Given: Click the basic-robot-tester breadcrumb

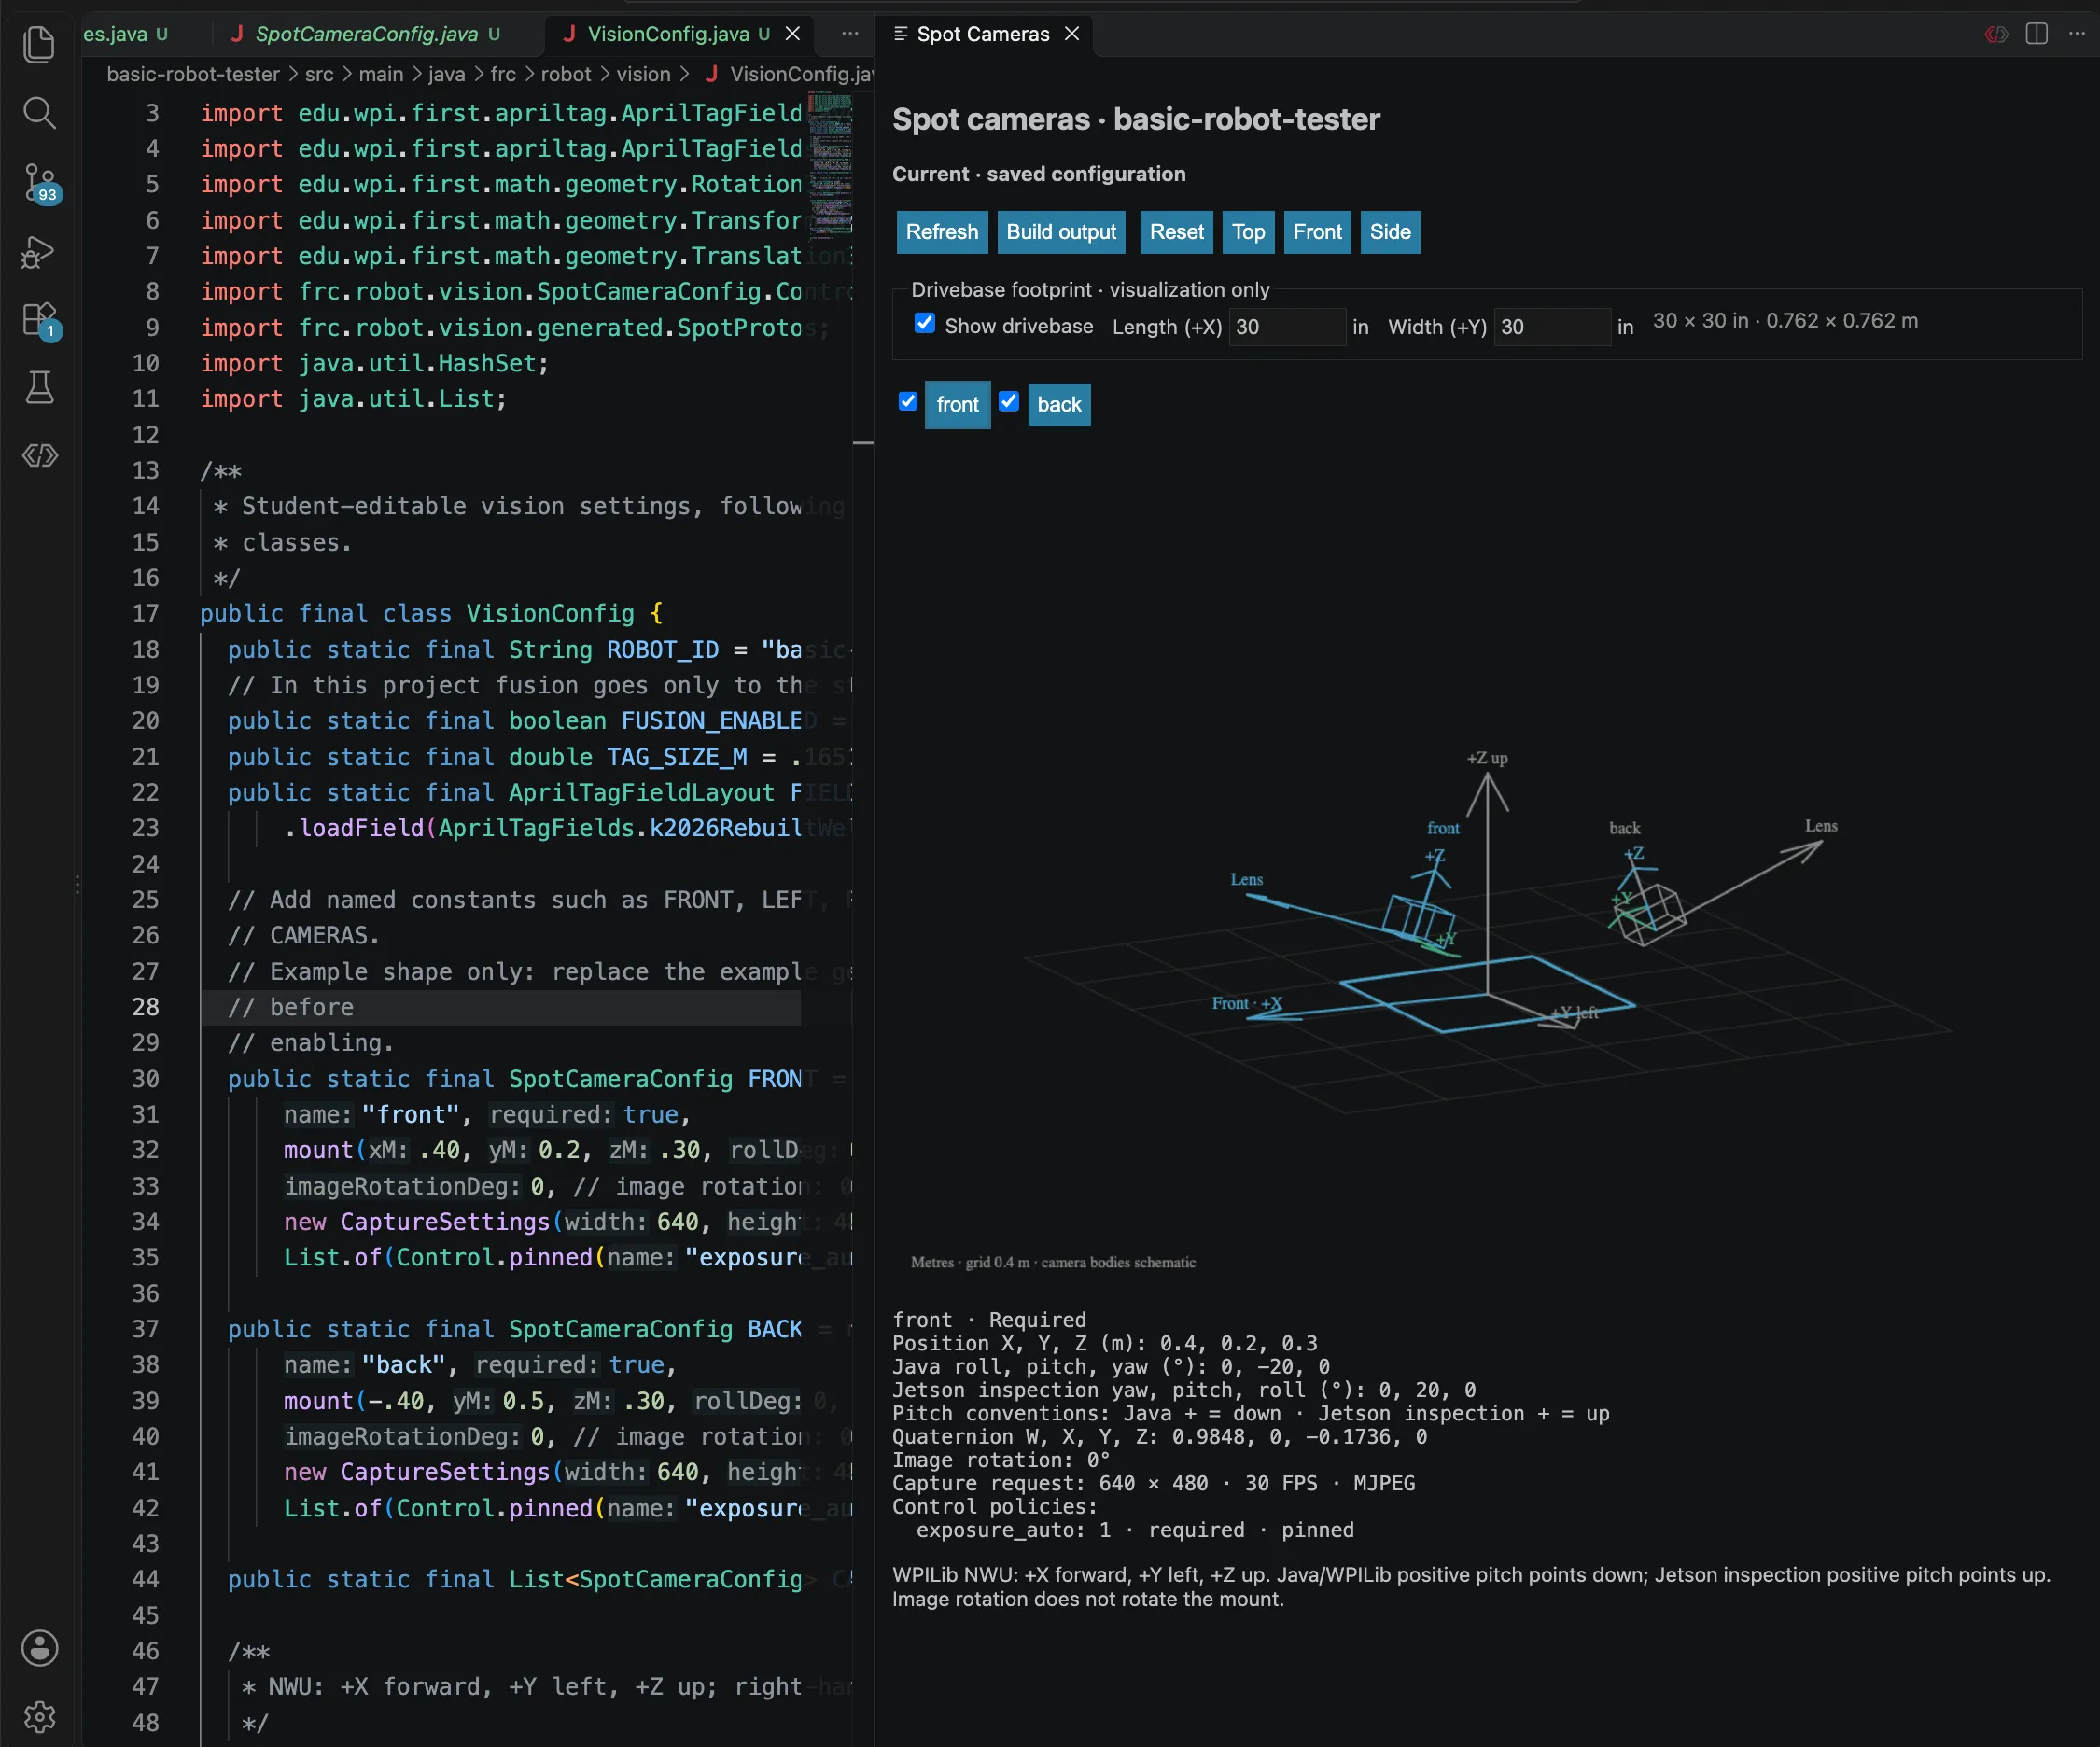Looking at the screenshot, I should click(193, 74).
